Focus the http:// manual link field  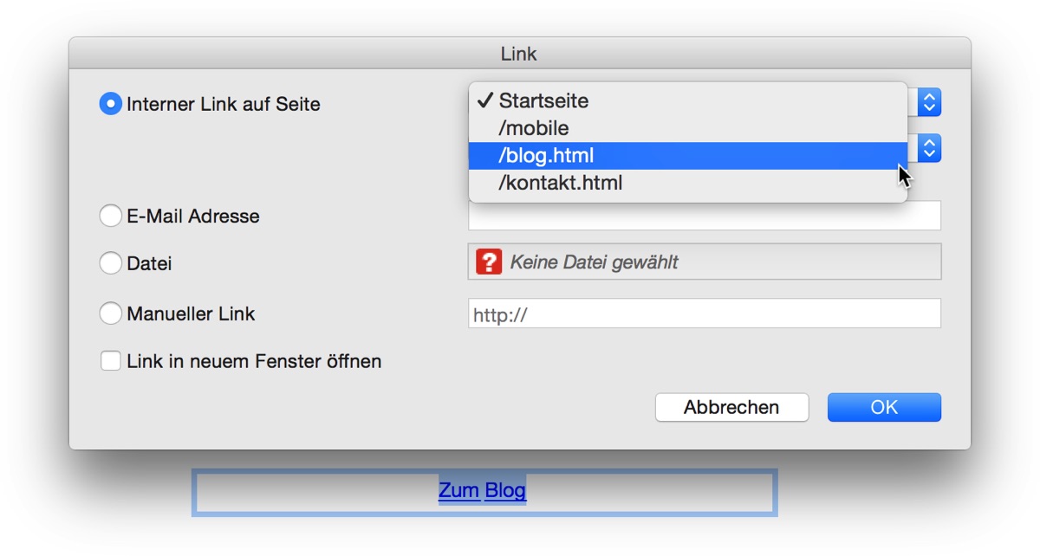704,314
